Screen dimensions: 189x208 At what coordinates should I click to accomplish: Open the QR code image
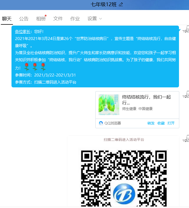click(124, 178)
